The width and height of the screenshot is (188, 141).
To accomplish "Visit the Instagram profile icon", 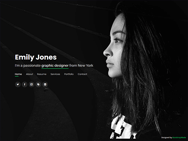I will pyautogui.click(x=31, y=84).
